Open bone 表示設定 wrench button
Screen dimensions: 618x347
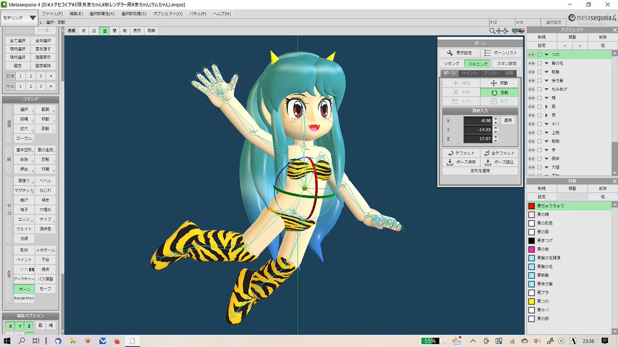coord(459,52)
